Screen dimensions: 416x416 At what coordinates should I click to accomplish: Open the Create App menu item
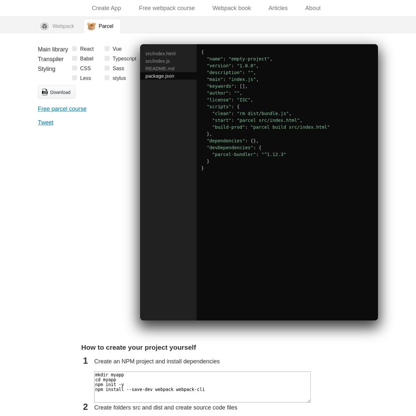click(x=106, y=8)
